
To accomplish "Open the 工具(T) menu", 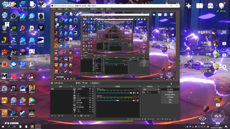I will [x=102, y=9].
